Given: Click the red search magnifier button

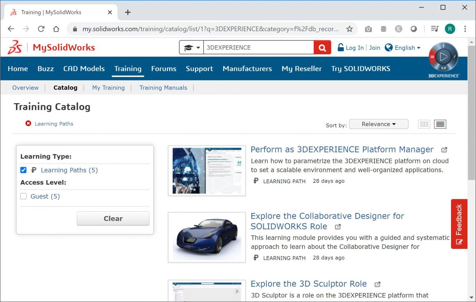Looking at the screenshot, I should coord(322,48).
